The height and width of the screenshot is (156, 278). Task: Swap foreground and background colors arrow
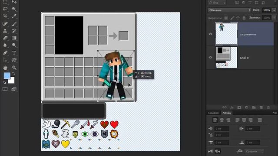[x=13, y=73]
